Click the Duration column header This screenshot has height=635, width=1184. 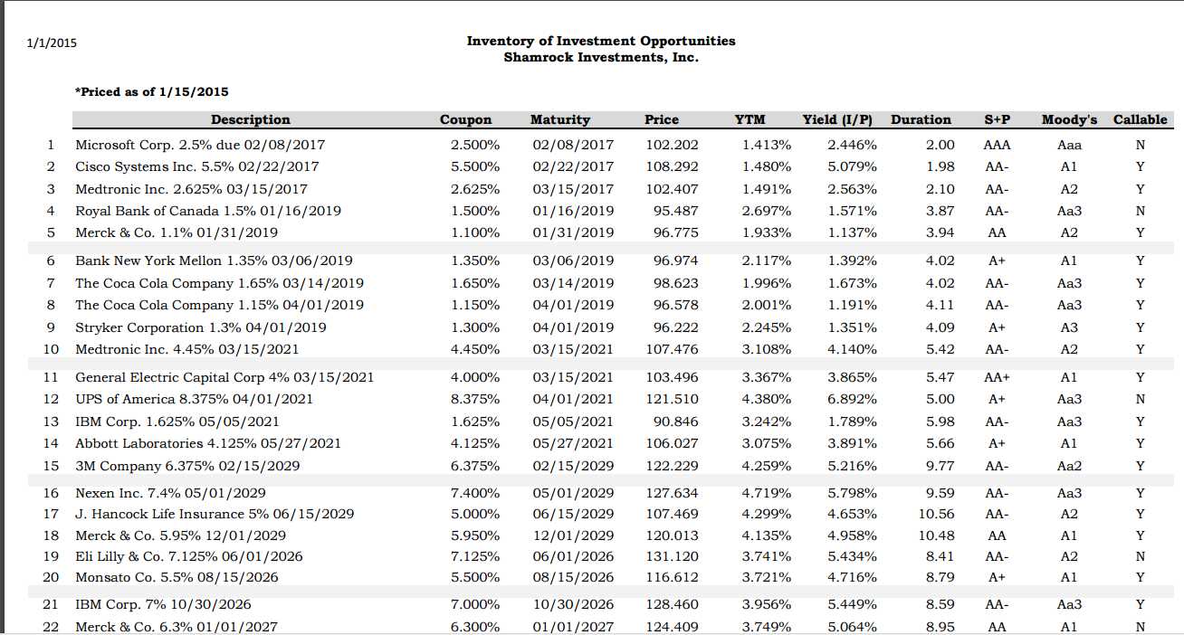click(921, 119)
